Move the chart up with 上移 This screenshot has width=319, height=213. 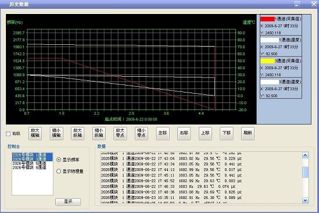point(205,133)
